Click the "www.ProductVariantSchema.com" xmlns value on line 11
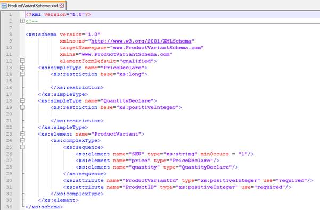This screenshot has width=320, height=210. [x=126, y=54]
